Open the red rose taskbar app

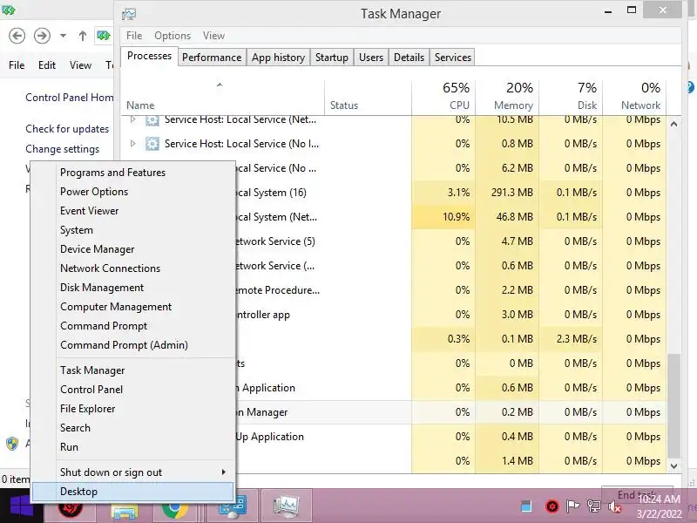point(71,507)
